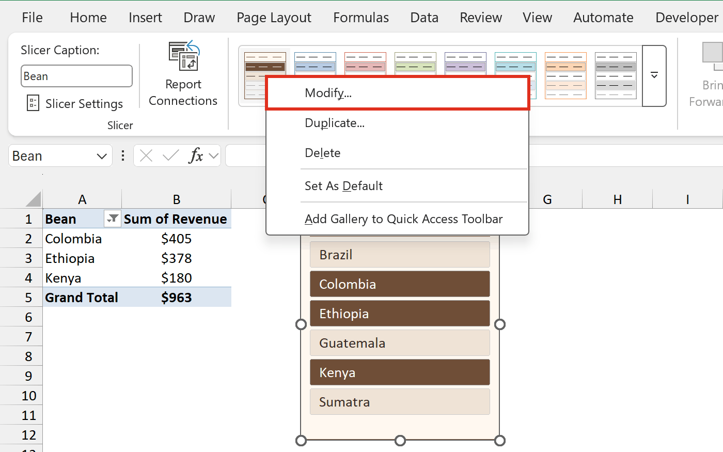Toggle the Guatemala slicer item
This screenshot has height=452, width=723.
pyautogui.click(x=400, y=343)
